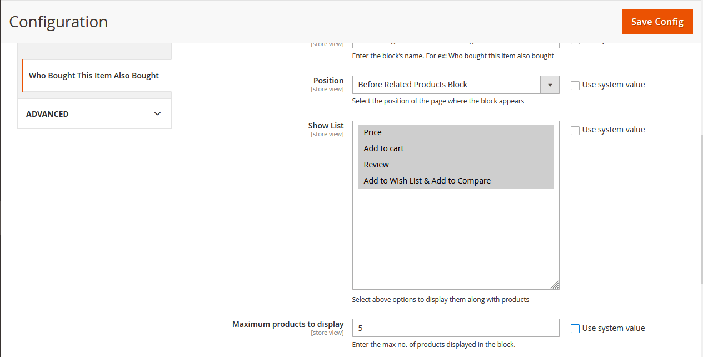Expand the ADVANCED section chevron
Screen dimensions: 703x357
point(157,113)
